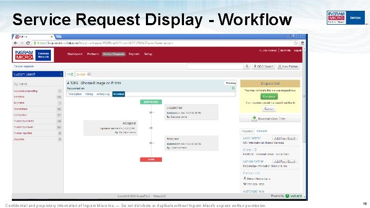Open the Acceptance pending view

26,91
